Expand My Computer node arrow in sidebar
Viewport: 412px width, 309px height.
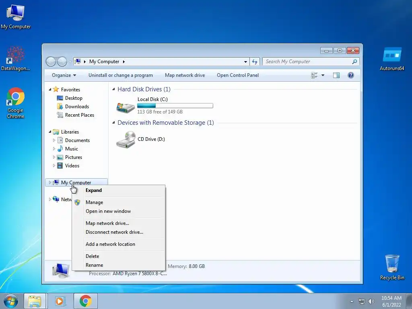[50, 183]
